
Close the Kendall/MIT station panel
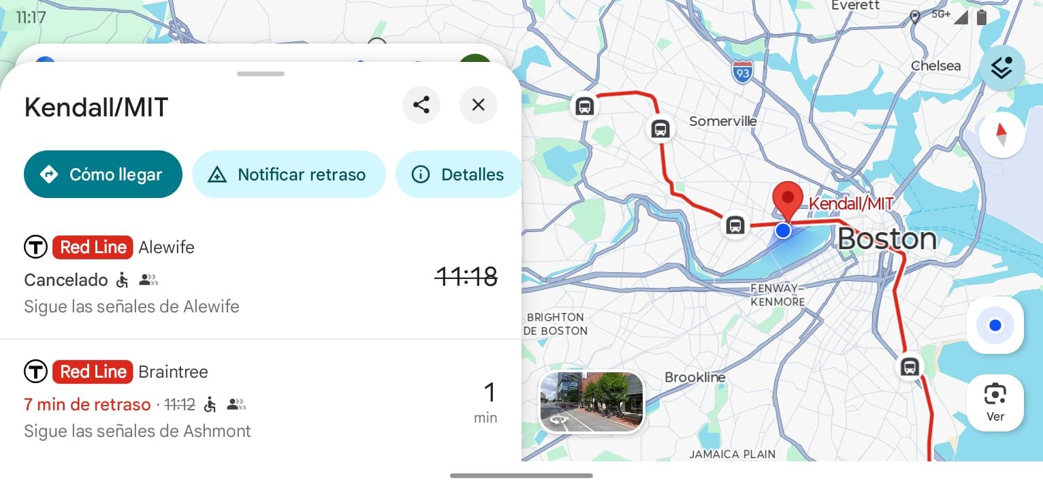pos(478,105)
